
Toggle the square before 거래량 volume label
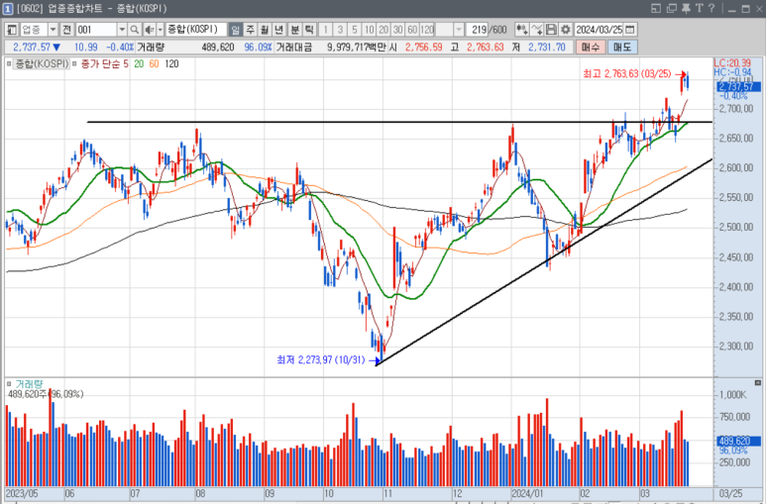pos(9,384)
